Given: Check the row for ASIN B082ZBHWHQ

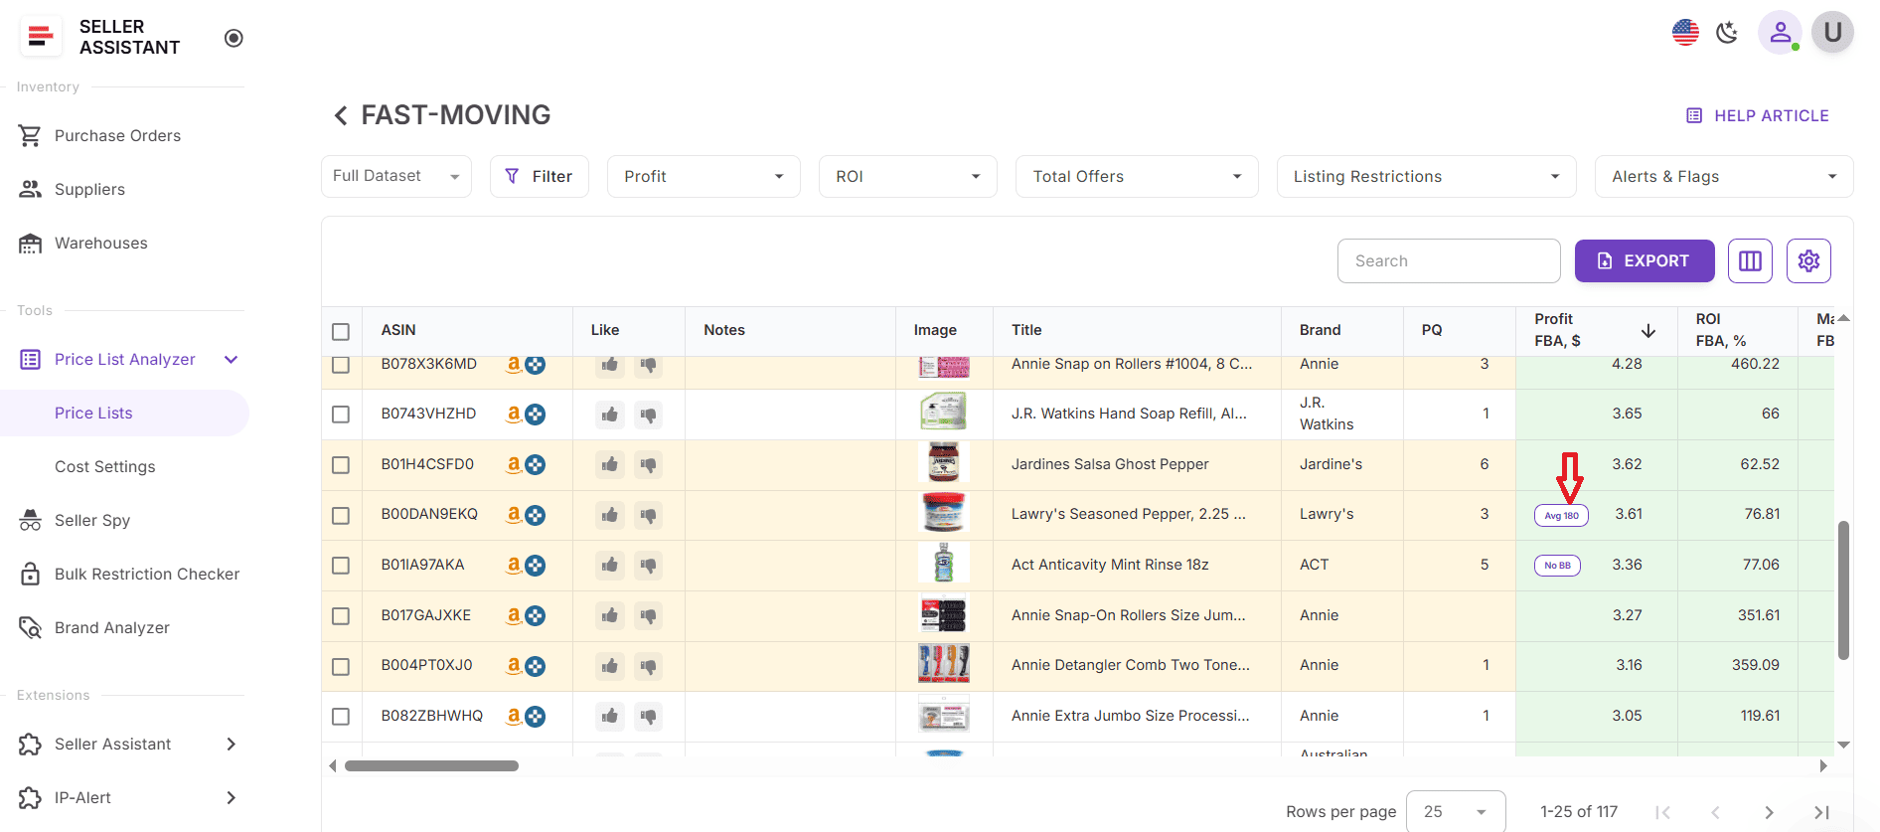Looking at the screenshot, I should coord(341,717).
